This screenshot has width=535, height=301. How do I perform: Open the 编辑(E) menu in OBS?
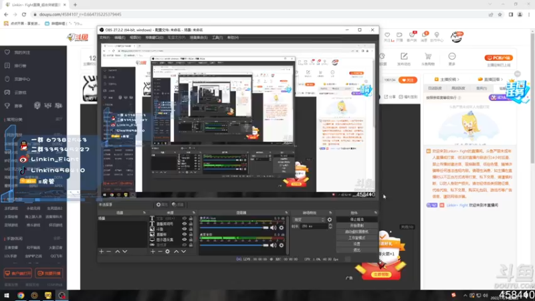[x=120, y=37]
